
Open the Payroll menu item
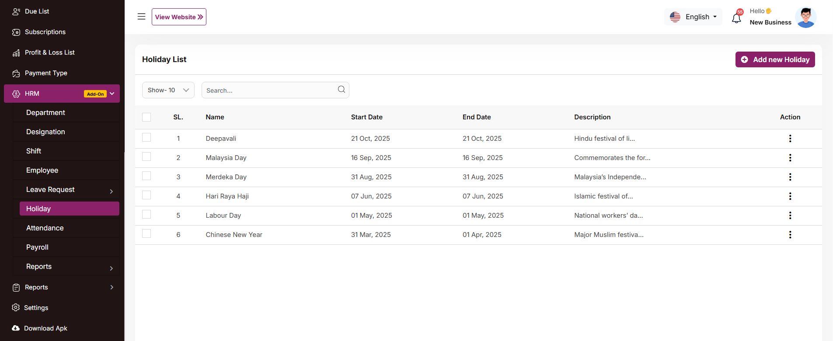point(38,247)
